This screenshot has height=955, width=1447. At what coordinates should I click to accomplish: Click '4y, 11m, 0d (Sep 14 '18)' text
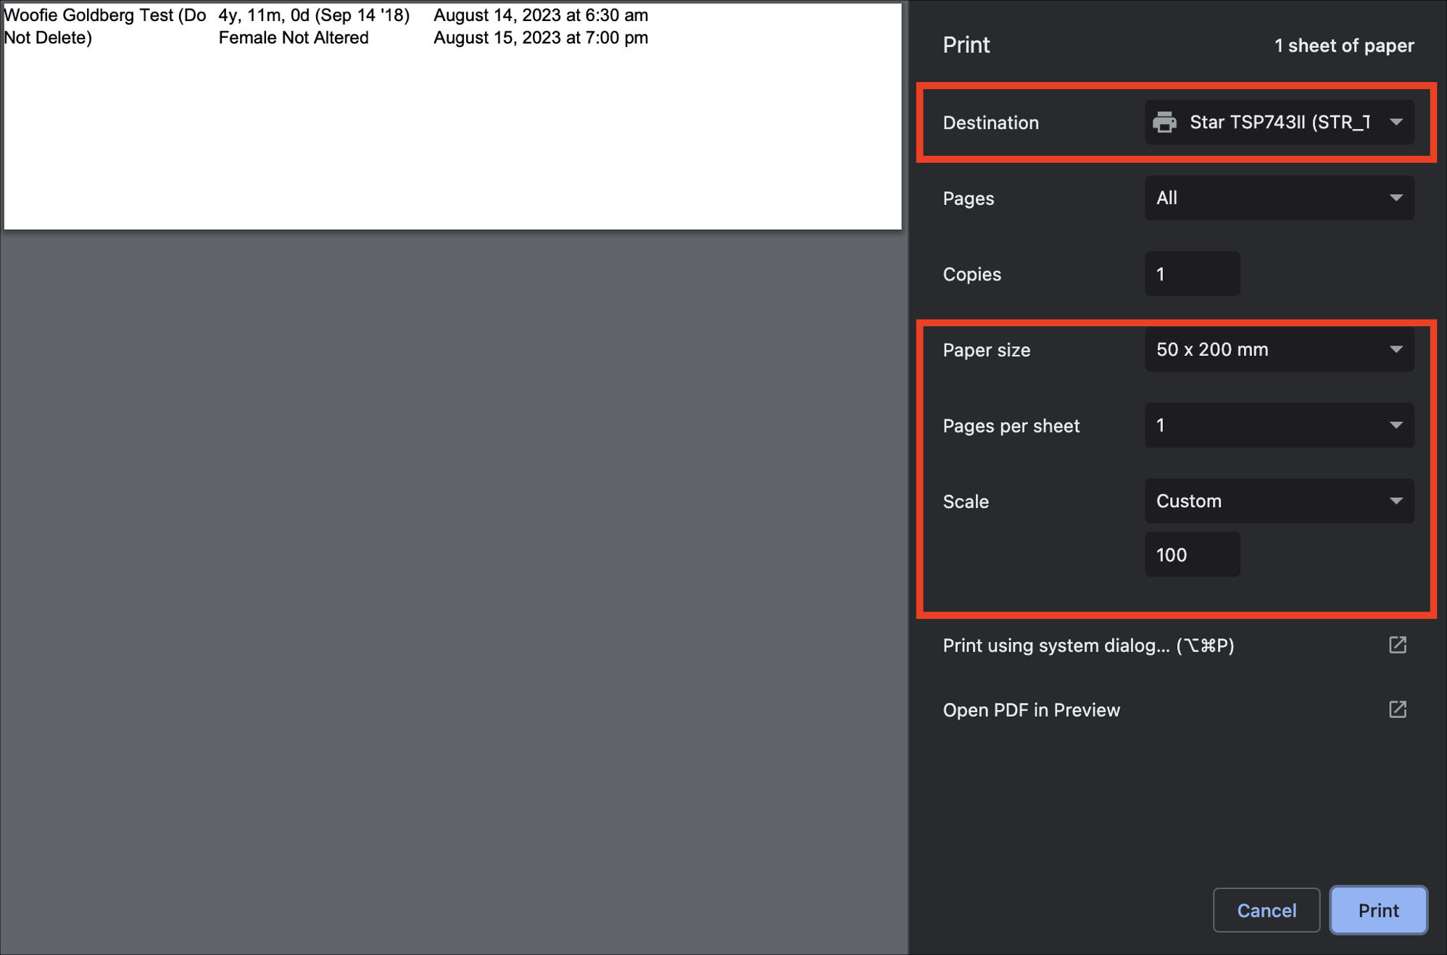tap(314, 15)
